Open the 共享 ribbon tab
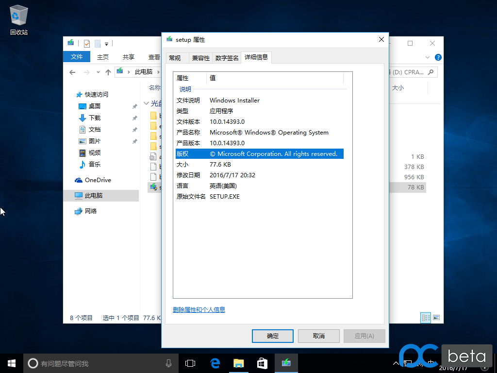 [128, 57]
